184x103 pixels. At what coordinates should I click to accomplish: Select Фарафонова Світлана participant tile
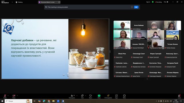click(139, 63)
